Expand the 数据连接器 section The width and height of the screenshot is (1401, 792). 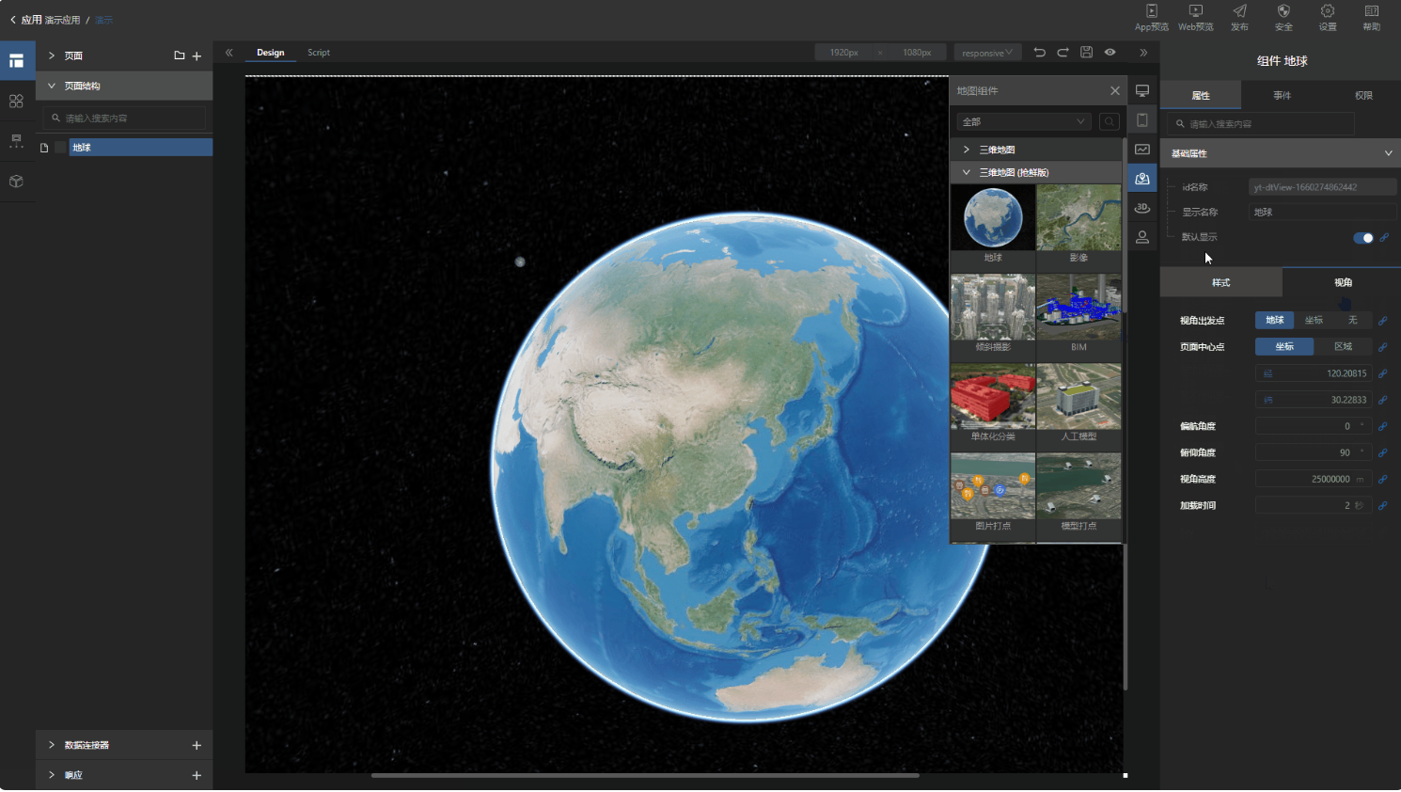(x=52, y=745)
